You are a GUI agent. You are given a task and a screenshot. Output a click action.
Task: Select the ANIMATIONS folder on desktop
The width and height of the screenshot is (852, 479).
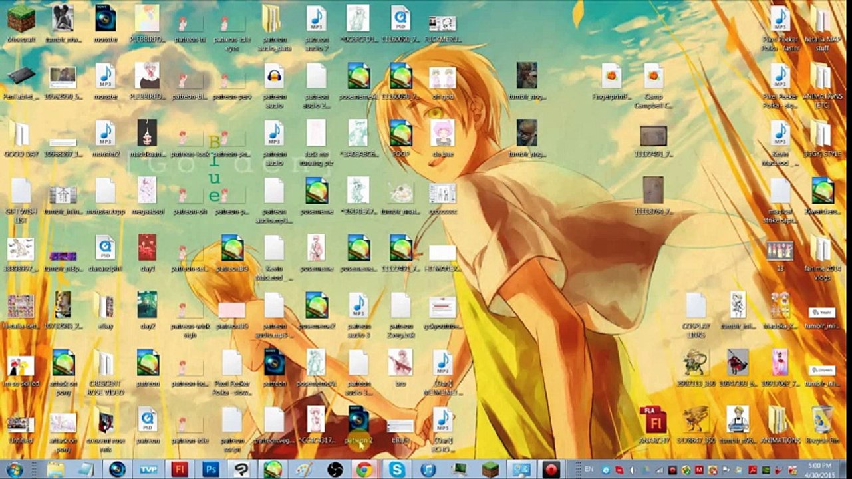tap(780, 426)
